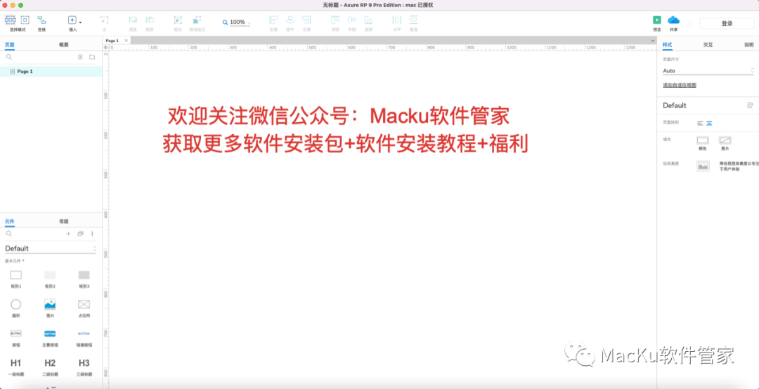Click the 中部 align middle icon
Image resolution: width=759 pixels, height=389 pixels.
(352, 20)
